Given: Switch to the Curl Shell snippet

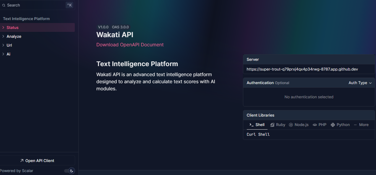Looking at the screenshot, I should click(x=258, y=134).
